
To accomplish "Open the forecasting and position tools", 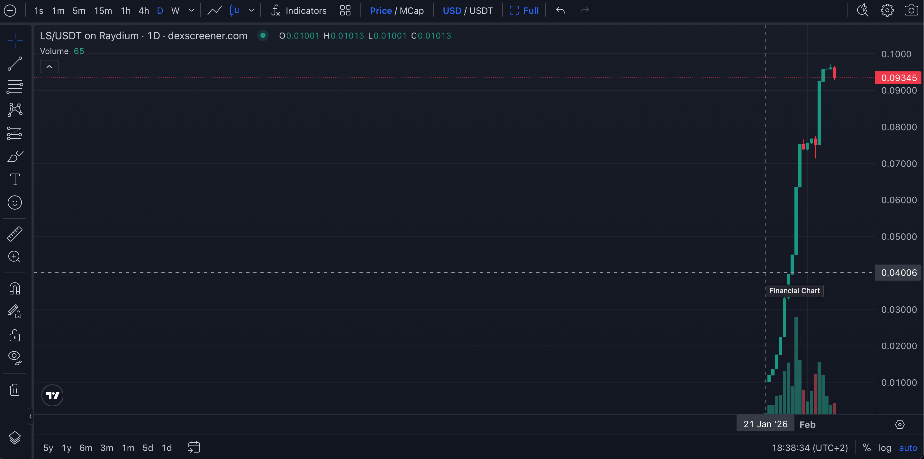I will 15,133.
